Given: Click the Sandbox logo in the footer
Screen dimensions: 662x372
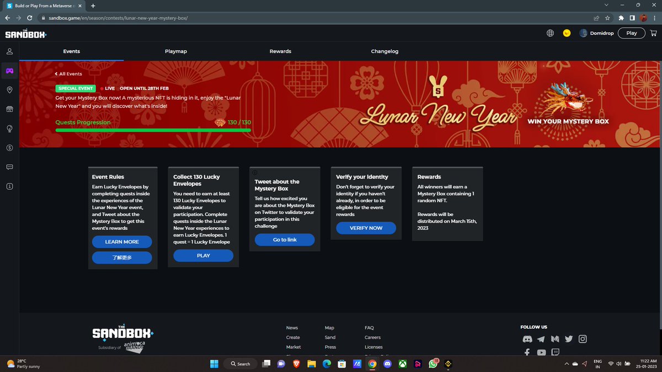Looking at the screenshot, I should click(x=122, y=332).
